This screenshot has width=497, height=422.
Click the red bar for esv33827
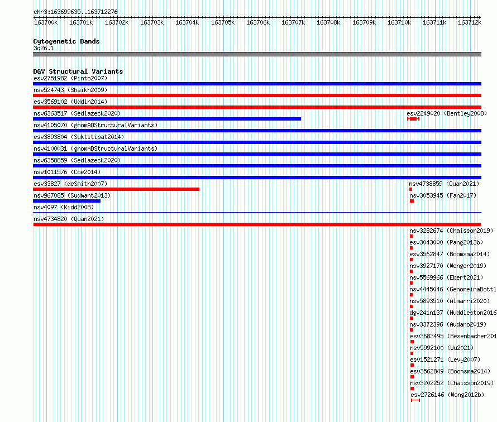click(116, 189)
